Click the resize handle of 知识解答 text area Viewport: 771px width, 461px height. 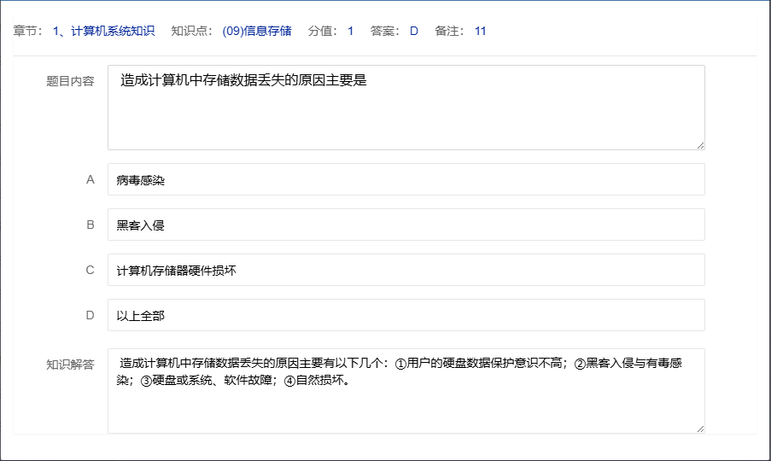pyautogui.click(x=700, y=429)
